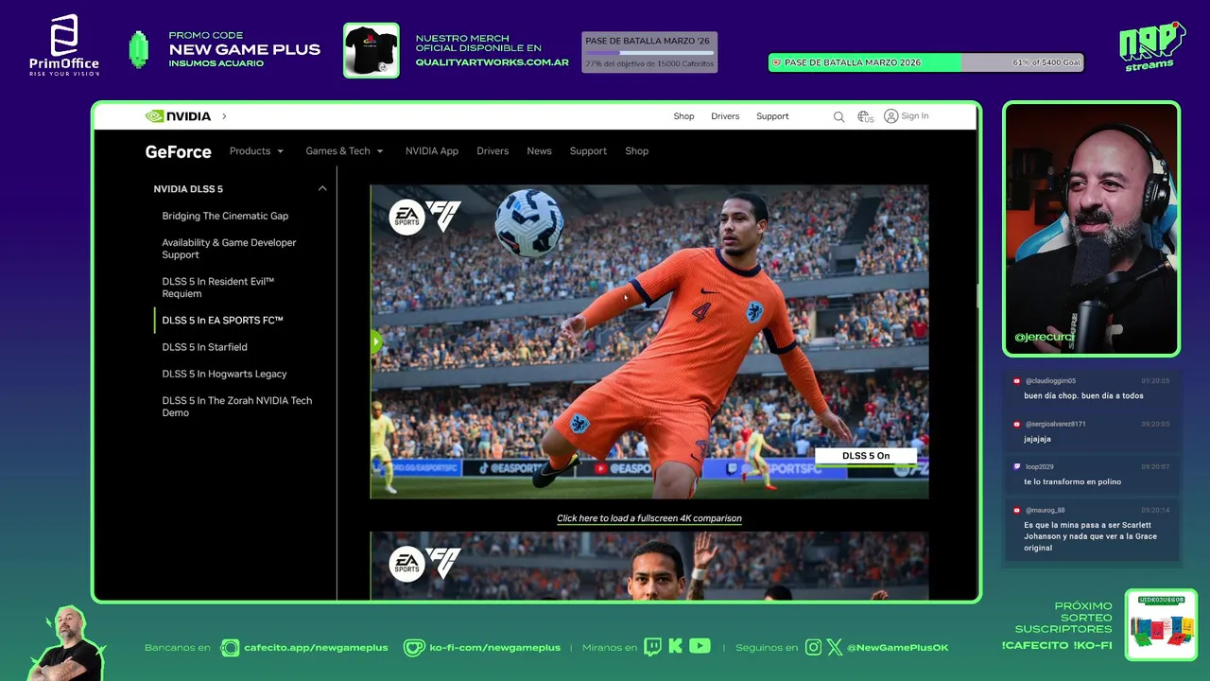The image size is (1210, 681).
Task: Click the chat message by @sergioalvarez8171
Action: click(x=1092, y=431)
